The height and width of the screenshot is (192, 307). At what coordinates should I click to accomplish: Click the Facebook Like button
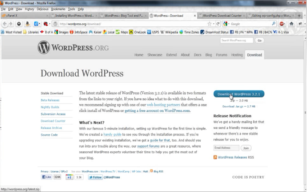coord(46,177)
